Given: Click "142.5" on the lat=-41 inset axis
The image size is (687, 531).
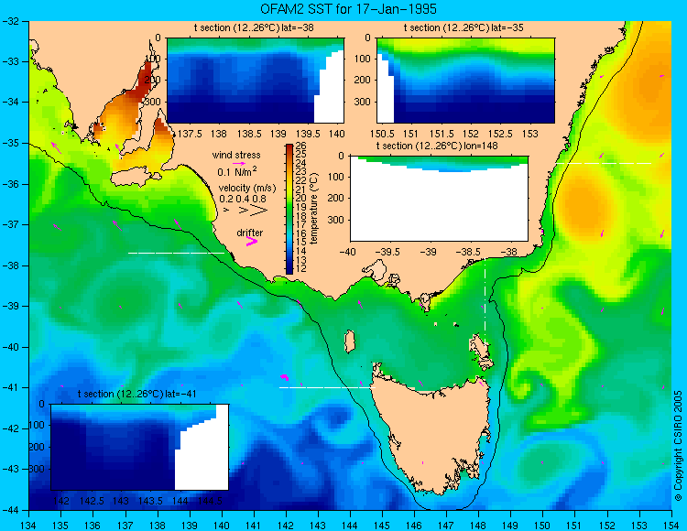Looking at the screenshot, I should point(91,501).
